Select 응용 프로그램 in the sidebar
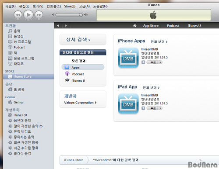 tap(28, 58)
